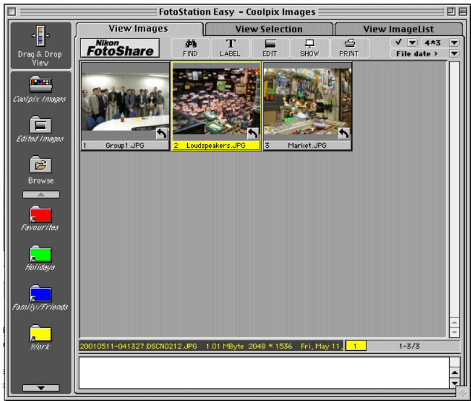This screenshot has height=401, width=471.
Task: Open Drag & Drop View
Action: (x=40, y=46)
